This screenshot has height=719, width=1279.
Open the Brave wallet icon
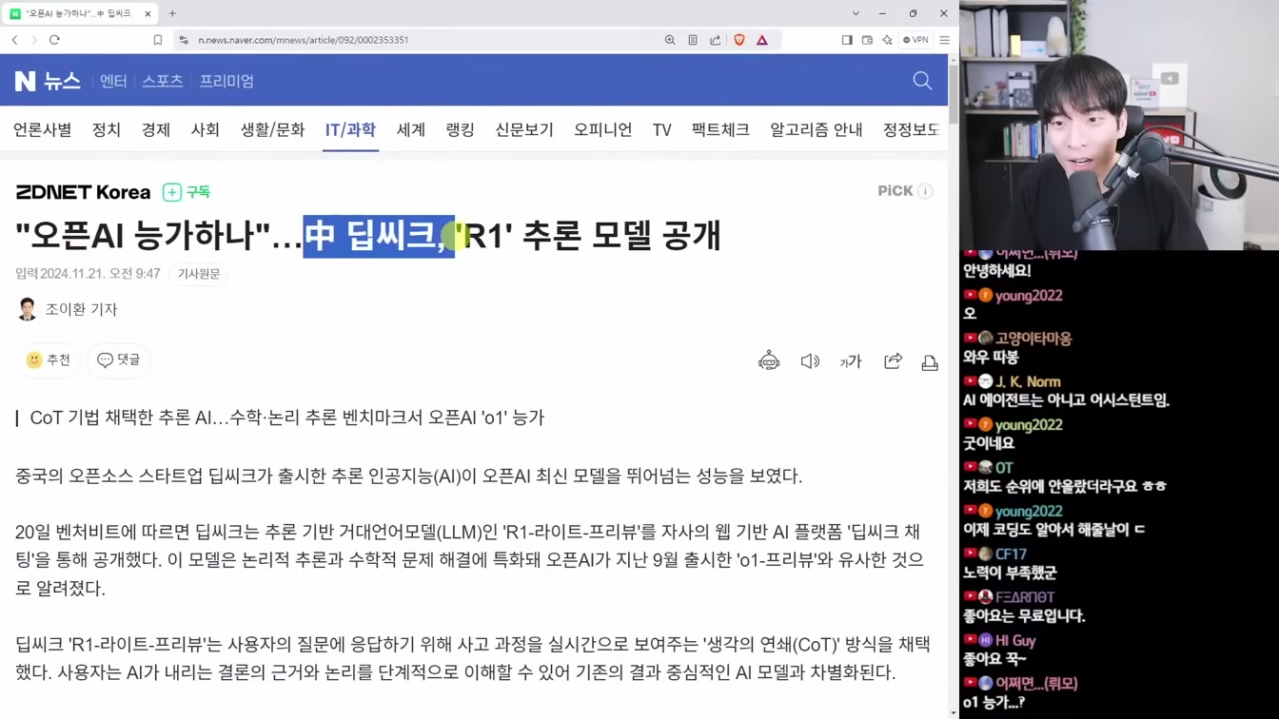tap(867, 40)
